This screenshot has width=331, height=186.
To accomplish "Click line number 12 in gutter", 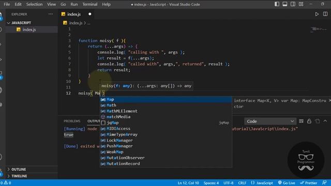I will point(68,93).
